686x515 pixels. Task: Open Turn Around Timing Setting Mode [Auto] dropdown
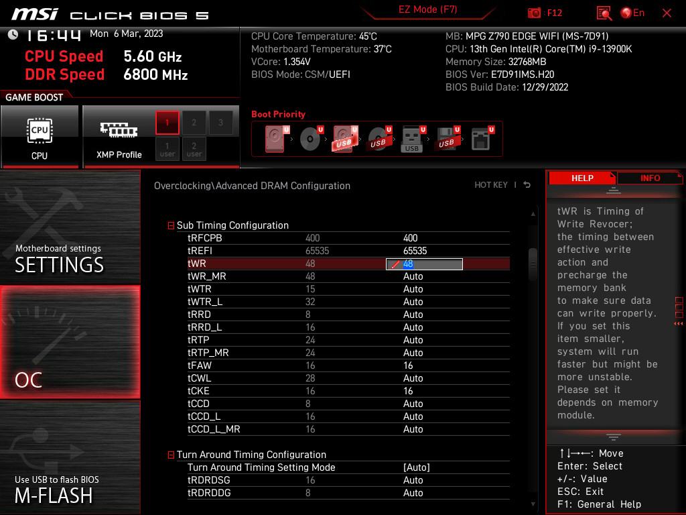click(416, 467)
